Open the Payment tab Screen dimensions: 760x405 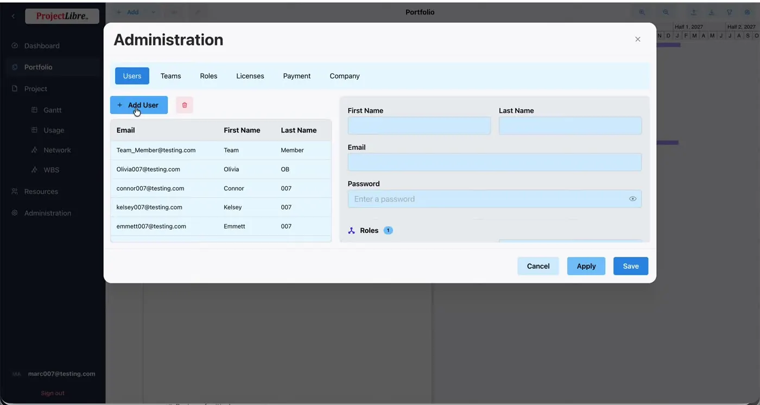pyautogui.click(x=297, y=76)
